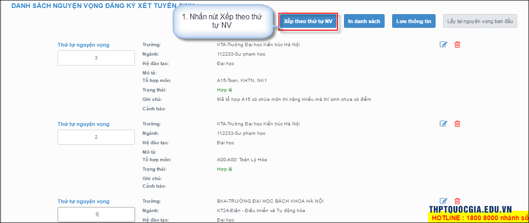
Task: Edit the Bách Khoa Hà Nội wish entry
Action: (x=443, y=201)
